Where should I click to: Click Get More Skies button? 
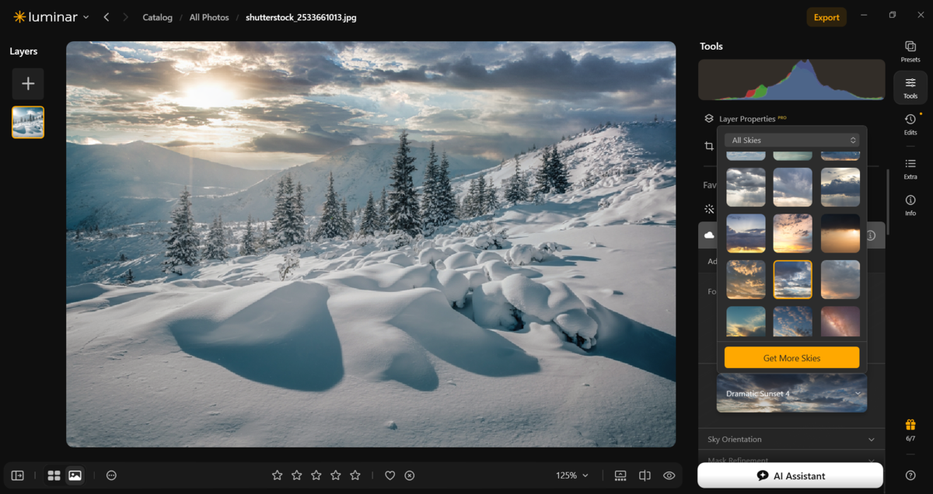791,357
